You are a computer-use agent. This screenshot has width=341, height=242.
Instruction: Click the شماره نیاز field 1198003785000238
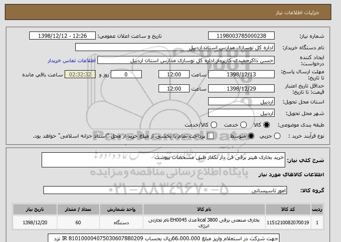tap(241, 36)
